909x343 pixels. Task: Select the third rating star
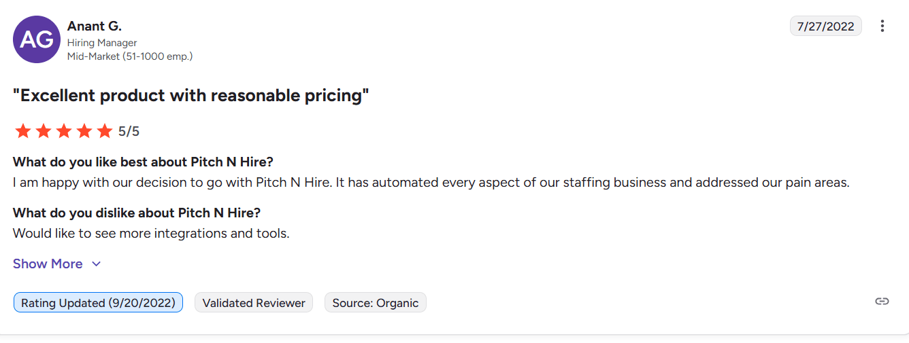point(64,131)
